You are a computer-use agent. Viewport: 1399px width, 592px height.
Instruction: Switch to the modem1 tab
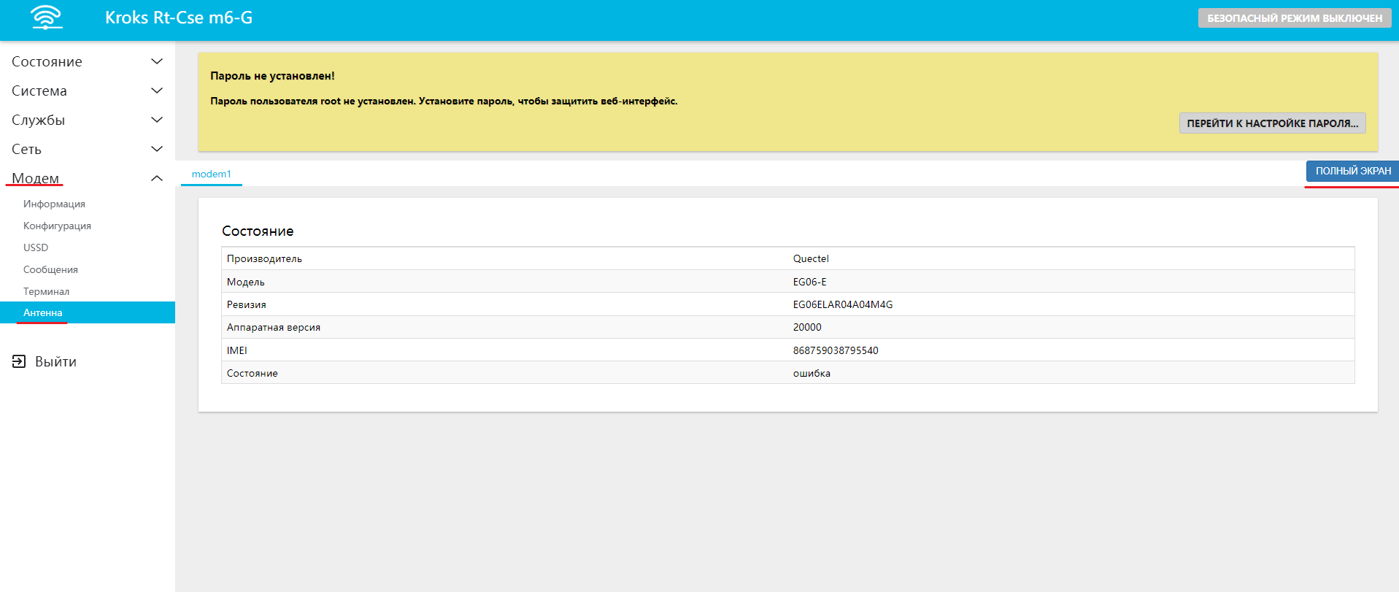pos(212,174)
